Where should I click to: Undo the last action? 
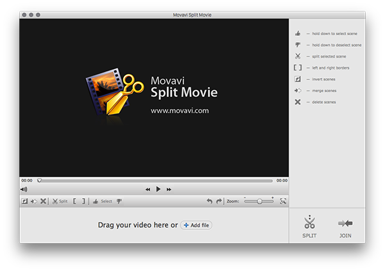(209, 201)
